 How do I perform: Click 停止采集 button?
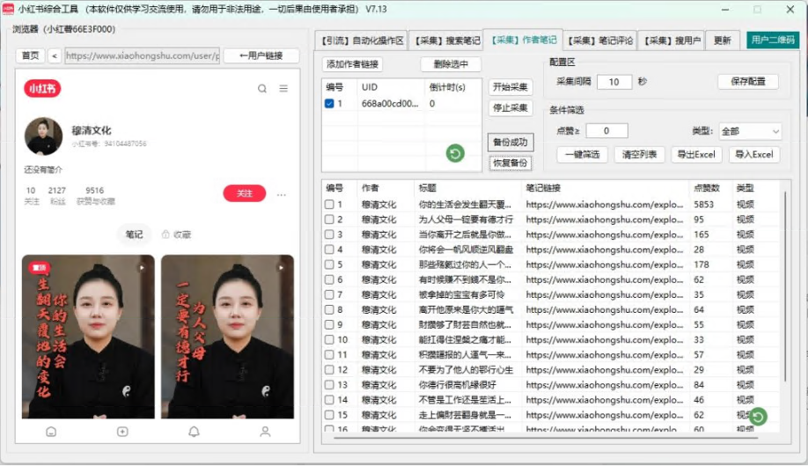[x=511, y=107]
